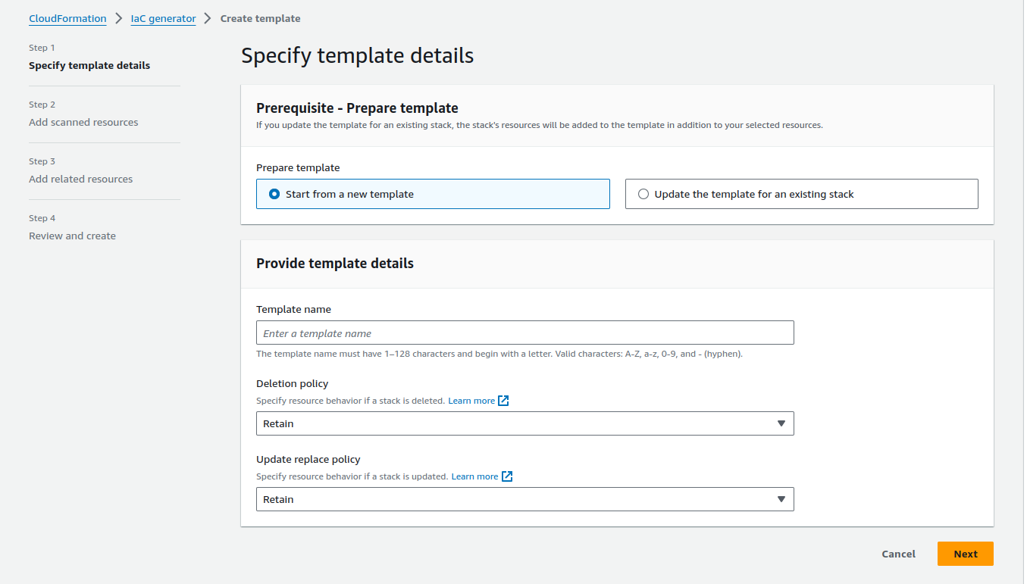The width and height of the screenshot is (1027, 584).
Task: Select Update the template for an existing stack
Action: click(x=643, y=194)
